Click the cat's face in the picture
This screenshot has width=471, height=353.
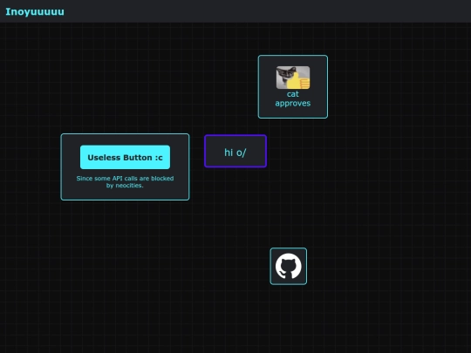coord(286,73)
